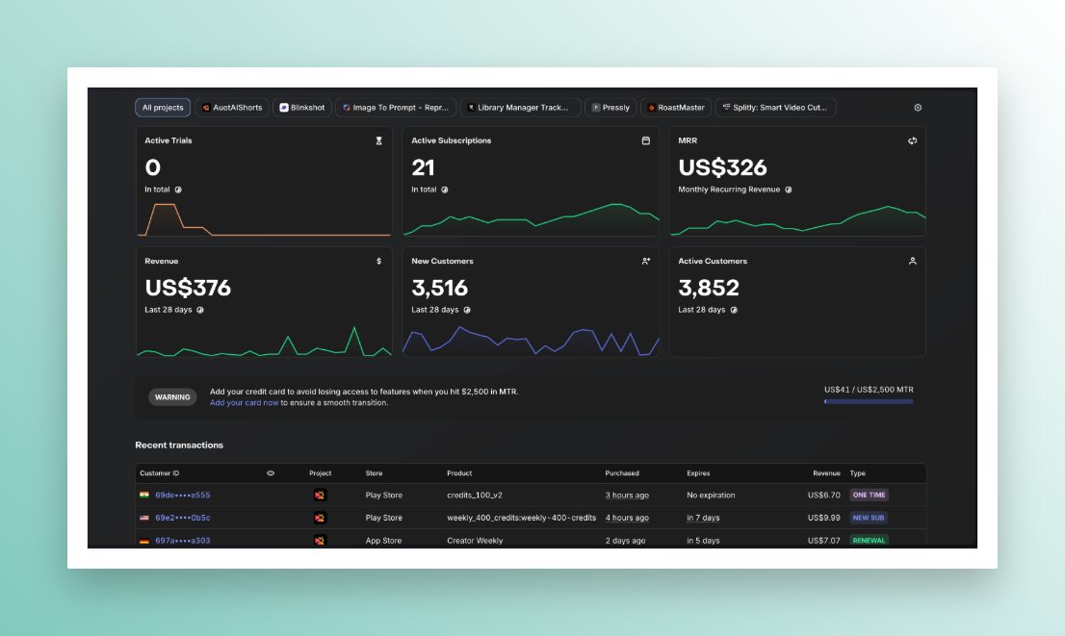
Task: Click the Active Subscriptions chart
Action: click(532, 218)
